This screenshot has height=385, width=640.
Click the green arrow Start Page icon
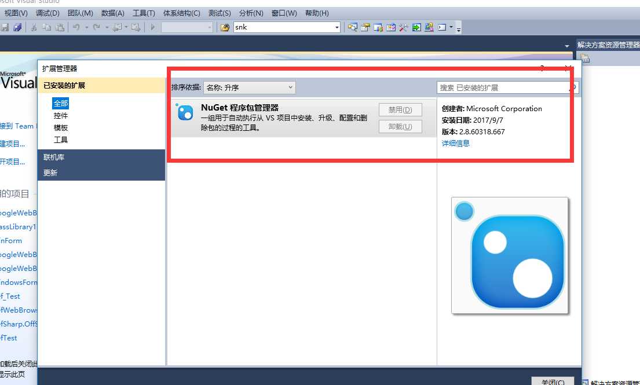416,27
